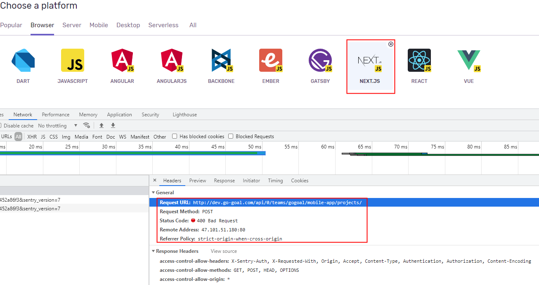This screenshot has width=539, height=285.
Task: Open the DevTools Memory tab
Action: coord(88,115)
